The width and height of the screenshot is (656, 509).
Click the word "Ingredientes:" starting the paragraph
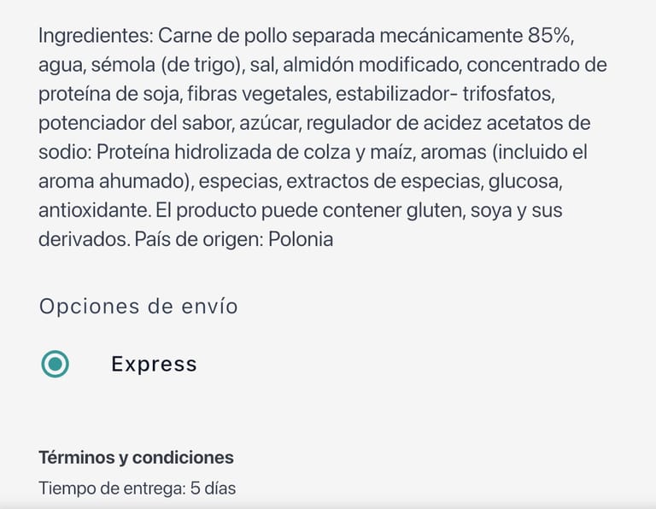click(x=95, y=36)
